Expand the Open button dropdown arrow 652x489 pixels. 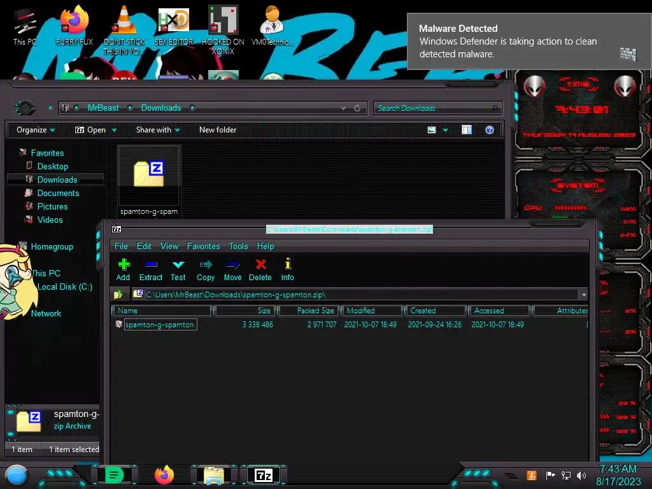point(115,131)
